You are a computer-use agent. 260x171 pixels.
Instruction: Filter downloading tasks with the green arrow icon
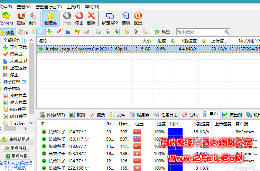[x=49, y=31]
